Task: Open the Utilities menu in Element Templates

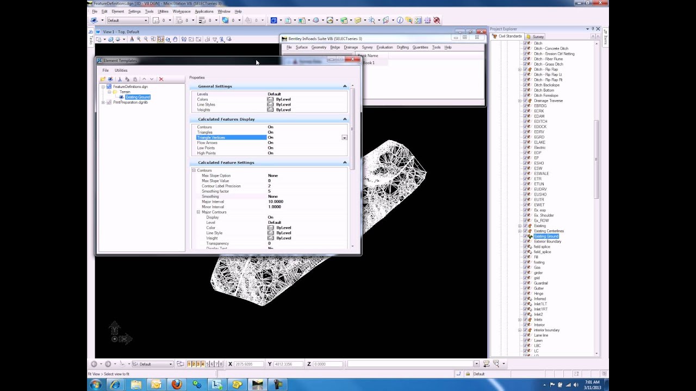Action: tap(121, 70)
